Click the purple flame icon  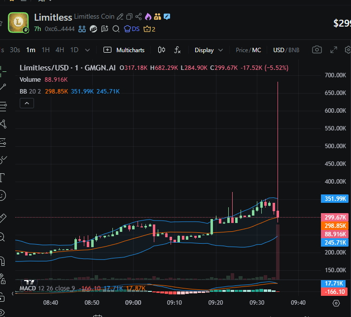[x=148, y=17]
